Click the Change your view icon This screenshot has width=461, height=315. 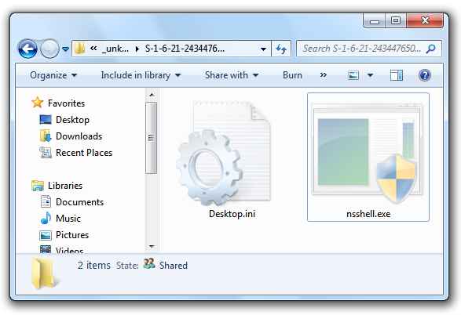tap(353, 75)
